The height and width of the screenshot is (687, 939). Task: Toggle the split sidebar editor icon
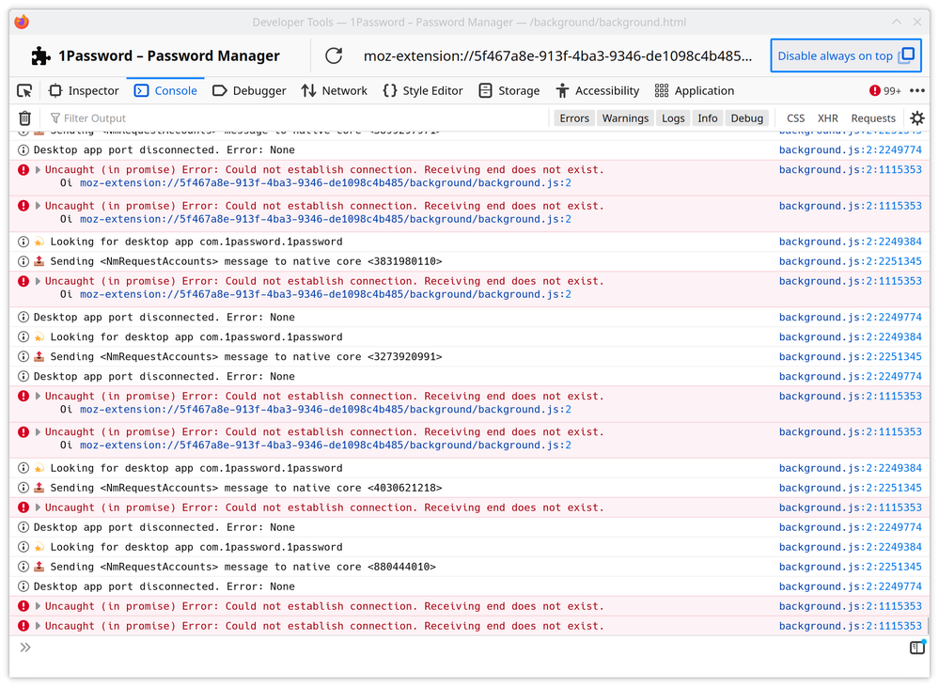coord(917,648)
